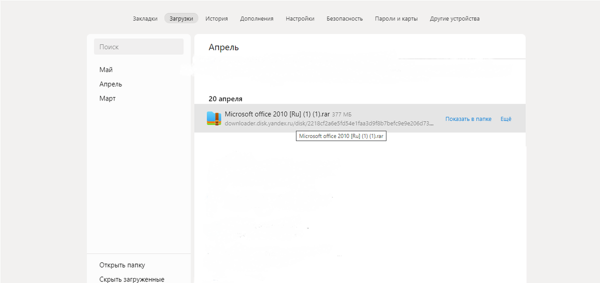Go to the Настройки tab
The height and width of the screenshot is (283, 600).
point(300,18)
